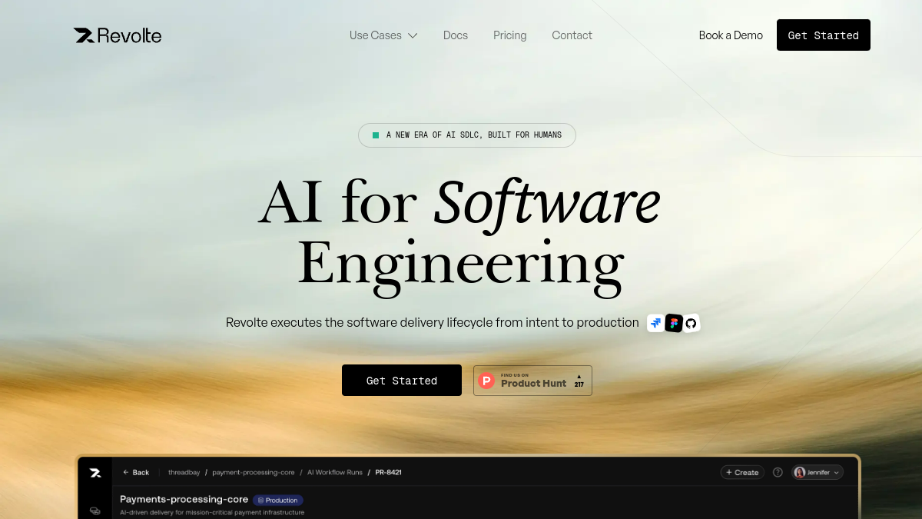Screen dimensions: 922x519
Task: Click the Product Hunt upvote arrow
Action: [579, 377]
